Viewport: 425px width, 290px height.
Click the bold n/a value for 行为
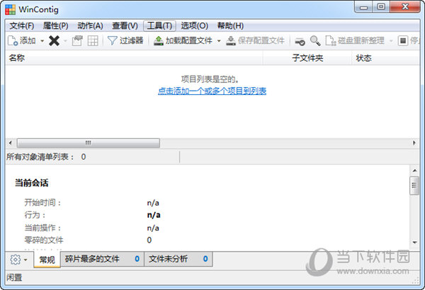pyautogui.click(x=154, y=215)
